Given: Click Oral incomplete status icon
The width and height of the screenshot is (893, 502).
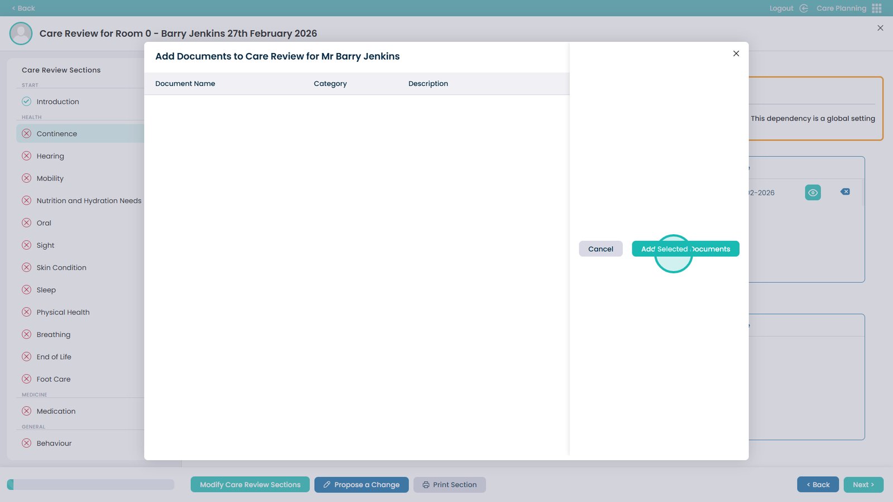Looking at the screenshot, I should click(x=26, y=223).
